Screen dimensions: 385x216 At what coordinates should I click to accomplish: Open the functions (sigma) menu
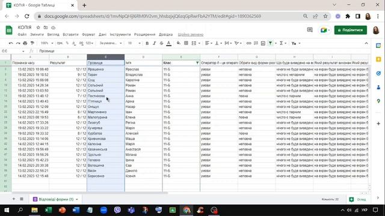coord(283,43)
